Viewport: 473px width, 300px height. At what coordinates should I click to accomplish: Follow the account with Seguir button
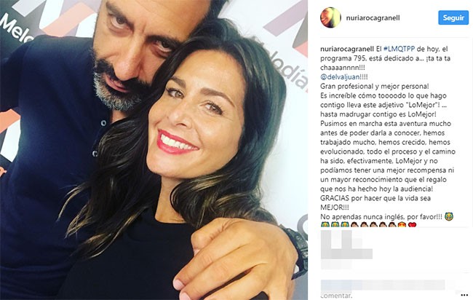point(453,17)
